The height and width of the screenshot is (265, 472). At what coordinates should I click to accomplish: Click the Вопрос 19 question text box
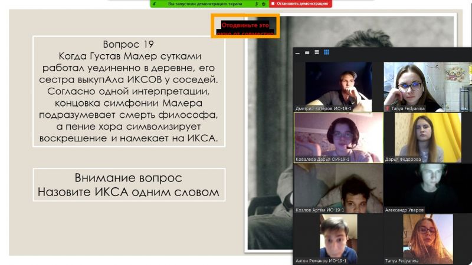[128, 92]
